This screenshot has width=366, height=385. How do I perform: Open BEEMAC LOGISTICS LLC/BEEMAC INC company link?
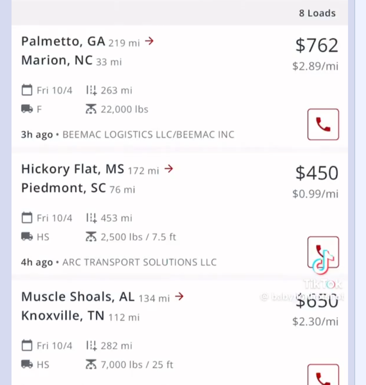(x=148, y=134)
